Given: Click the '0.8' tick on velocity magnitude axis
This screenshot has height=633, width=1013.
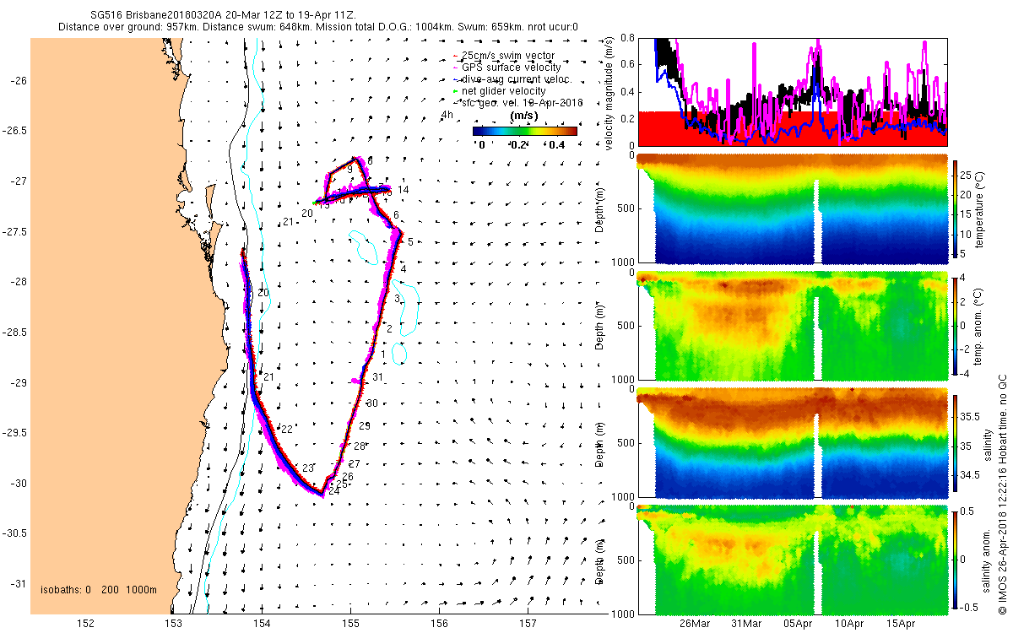Looking at the screenshot, I should click(628, 38).
